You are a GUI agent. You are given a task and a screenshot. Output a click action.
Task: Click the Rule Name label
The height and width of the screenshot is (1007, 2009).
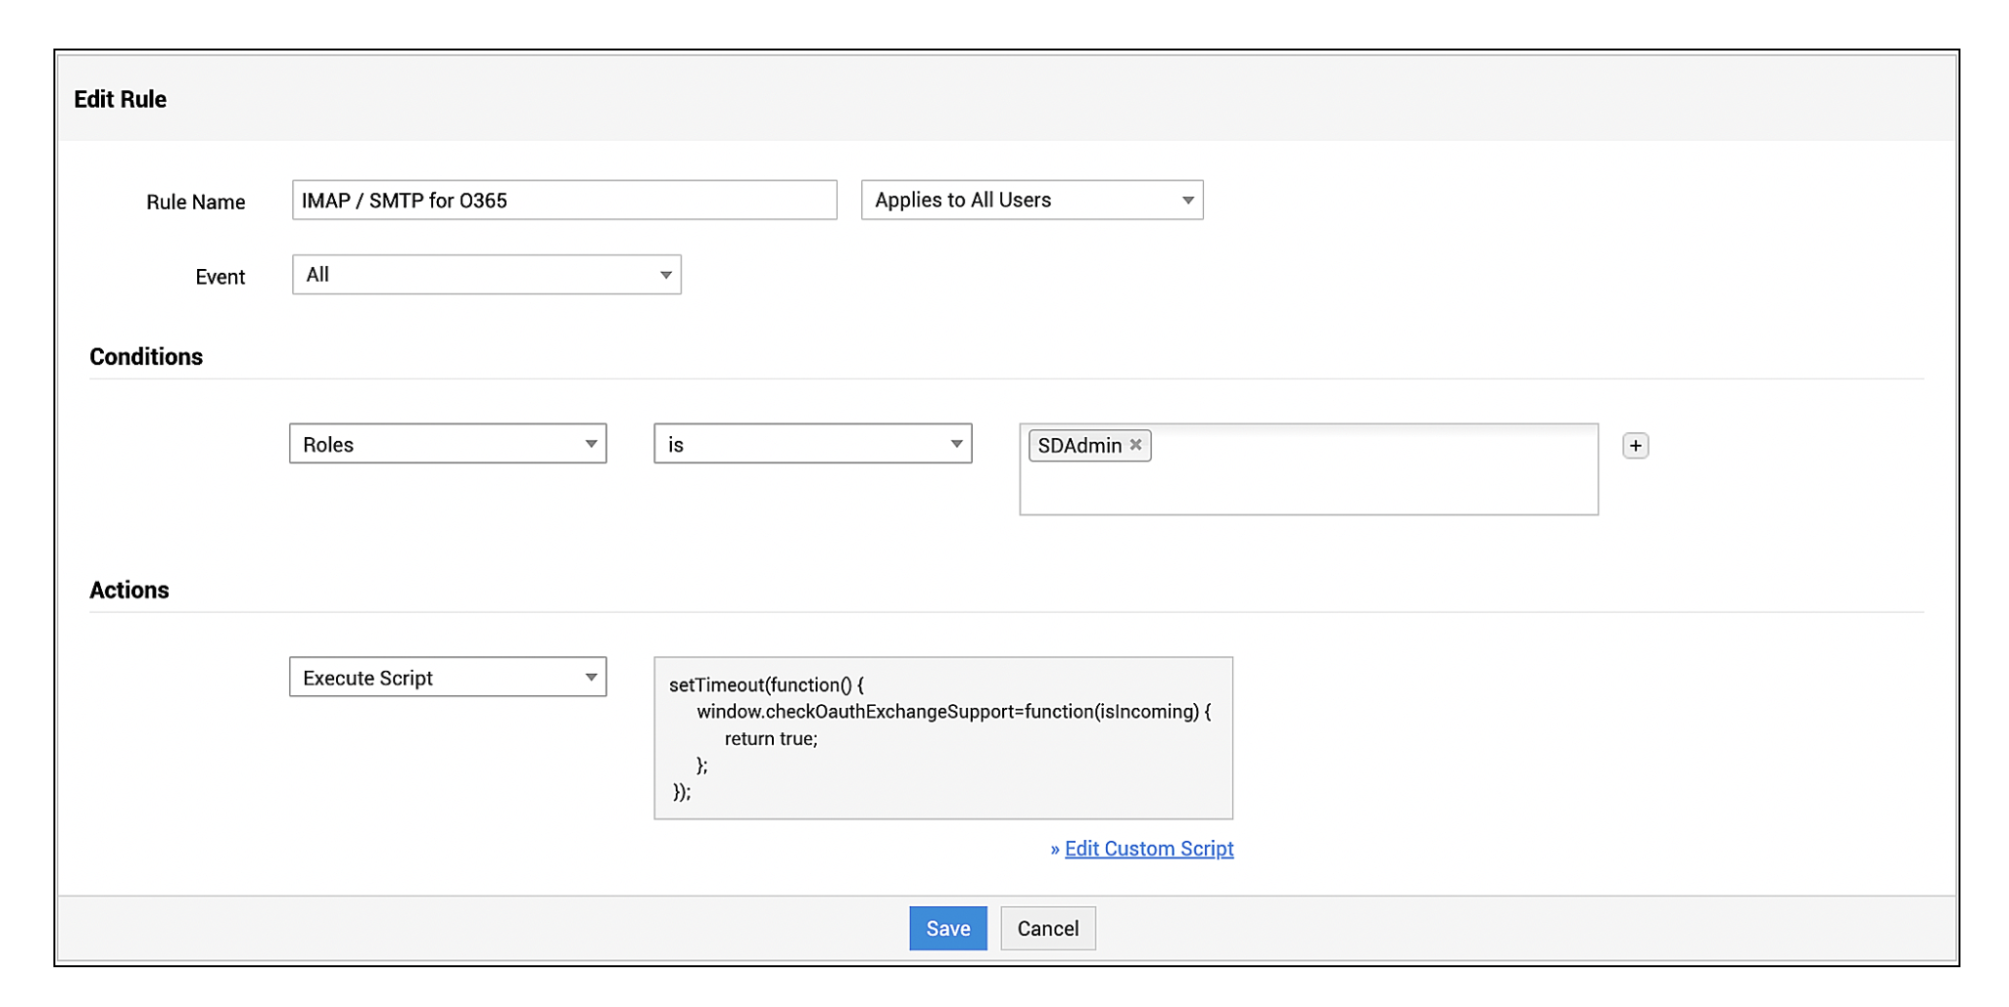point(195,202)
